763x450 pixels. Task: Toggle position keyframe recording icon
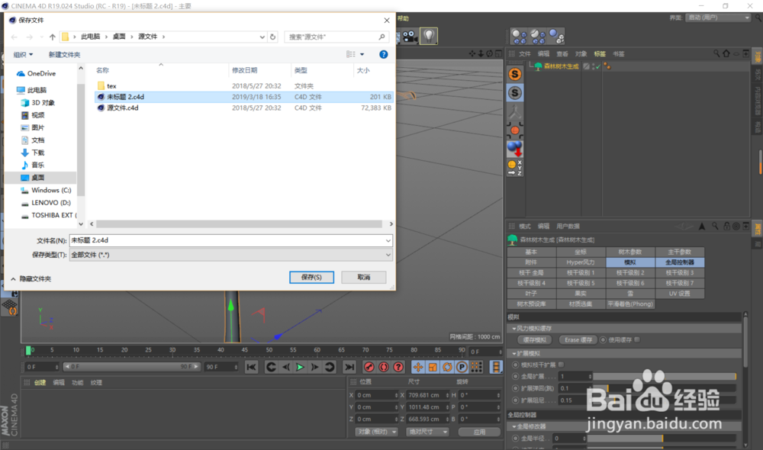(x=418, y=368)
